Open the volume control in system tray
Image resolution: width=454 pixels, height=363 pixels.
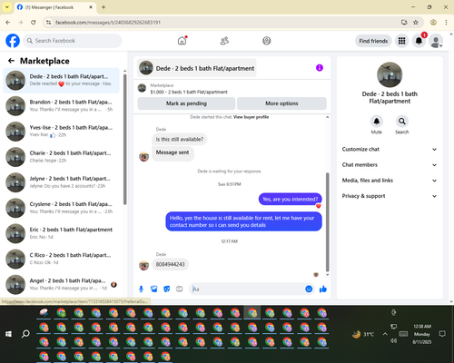point(393,340)
